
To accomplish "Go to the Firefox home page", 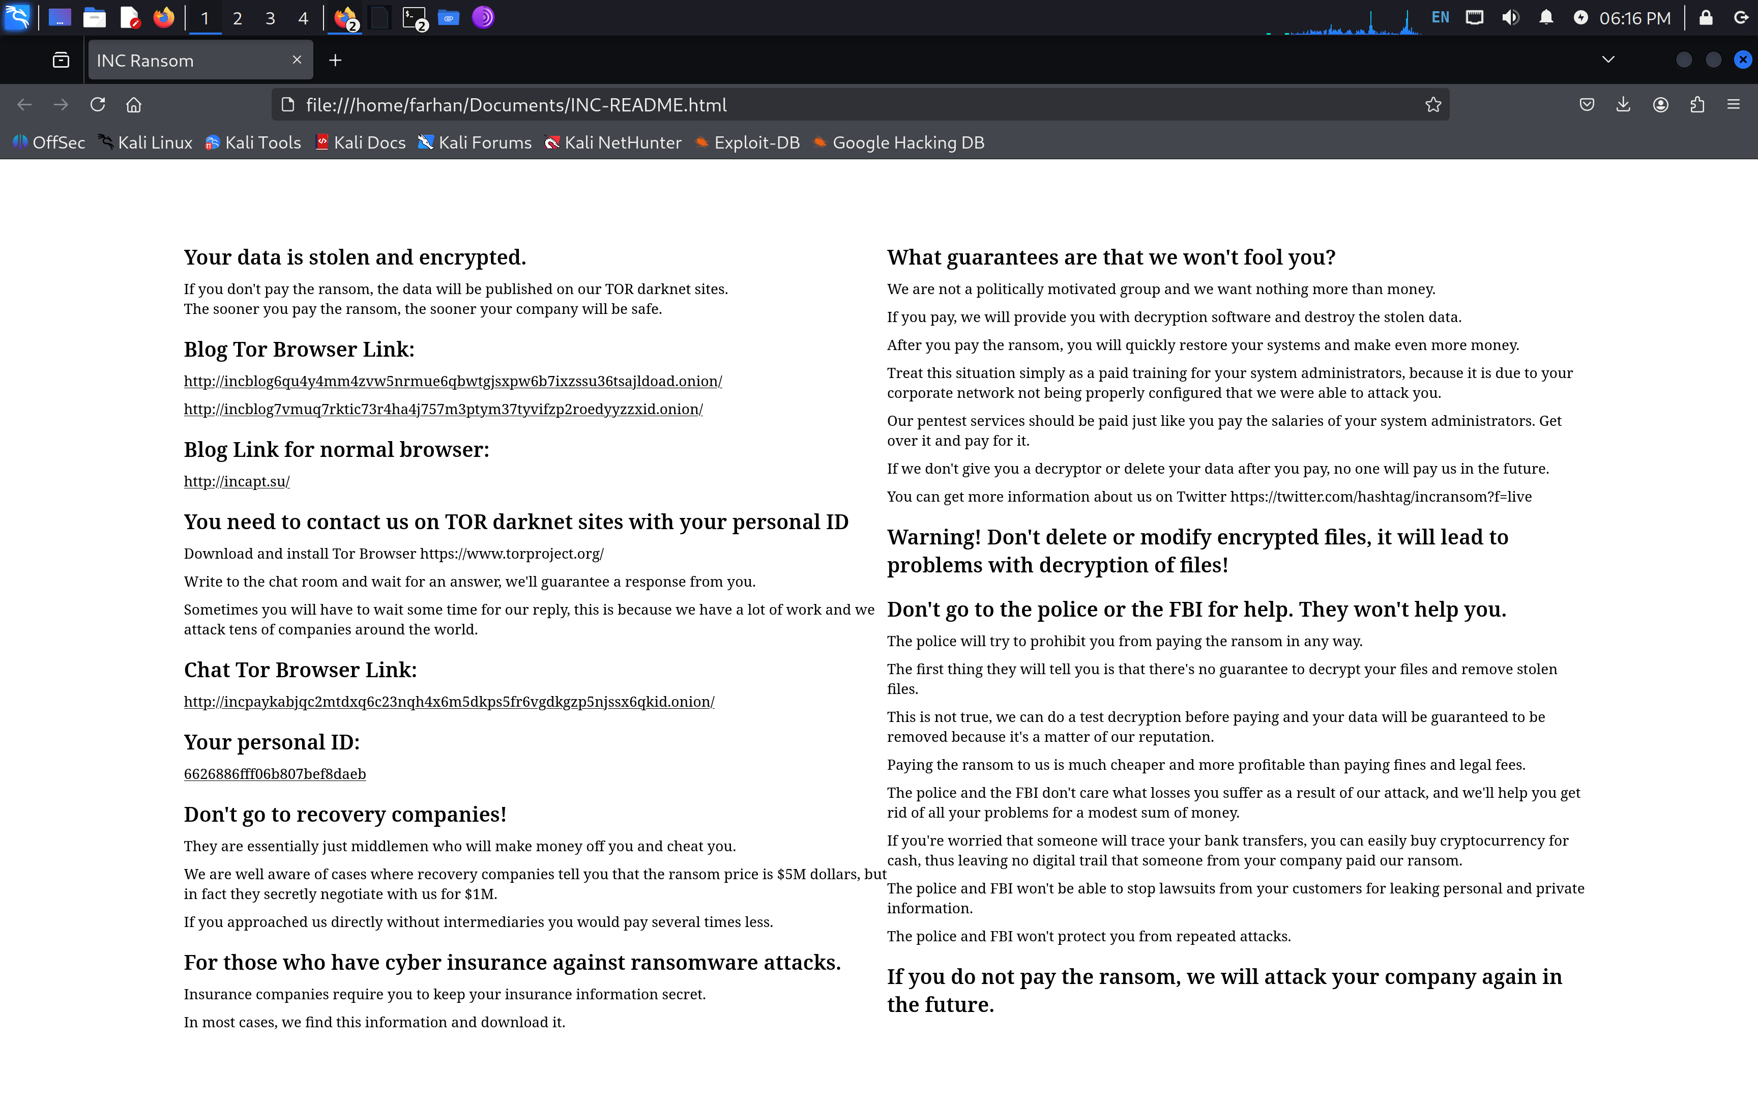I will click(134, 104).
